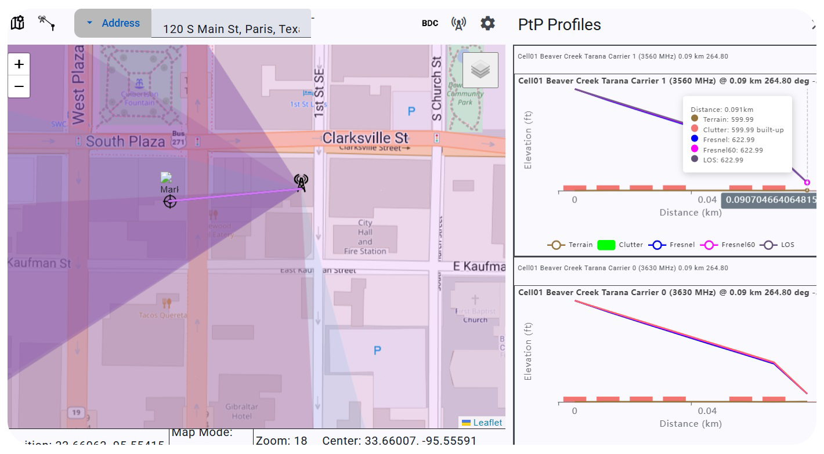Toggle Fresnel series in Carrier 1 legend

click(x=671, y=245)
